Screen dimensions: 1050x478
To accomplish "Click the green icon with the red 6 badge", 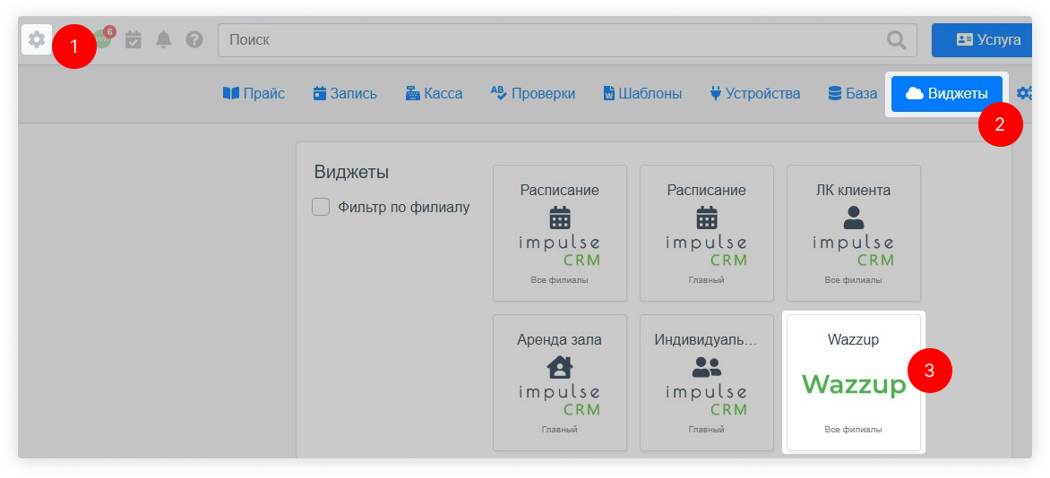I will pos(103,39).
